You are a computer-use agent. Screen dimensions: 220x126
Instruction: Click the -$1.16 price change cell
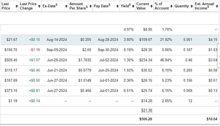click(x=35, y=50)
